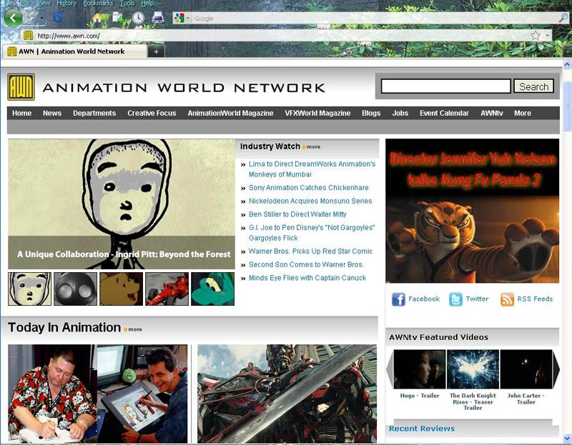Go to Blogs in the nav bar

(371, 114)
